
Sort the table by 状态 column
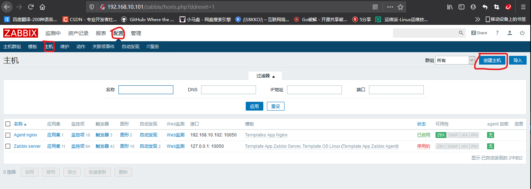[421, 124]
